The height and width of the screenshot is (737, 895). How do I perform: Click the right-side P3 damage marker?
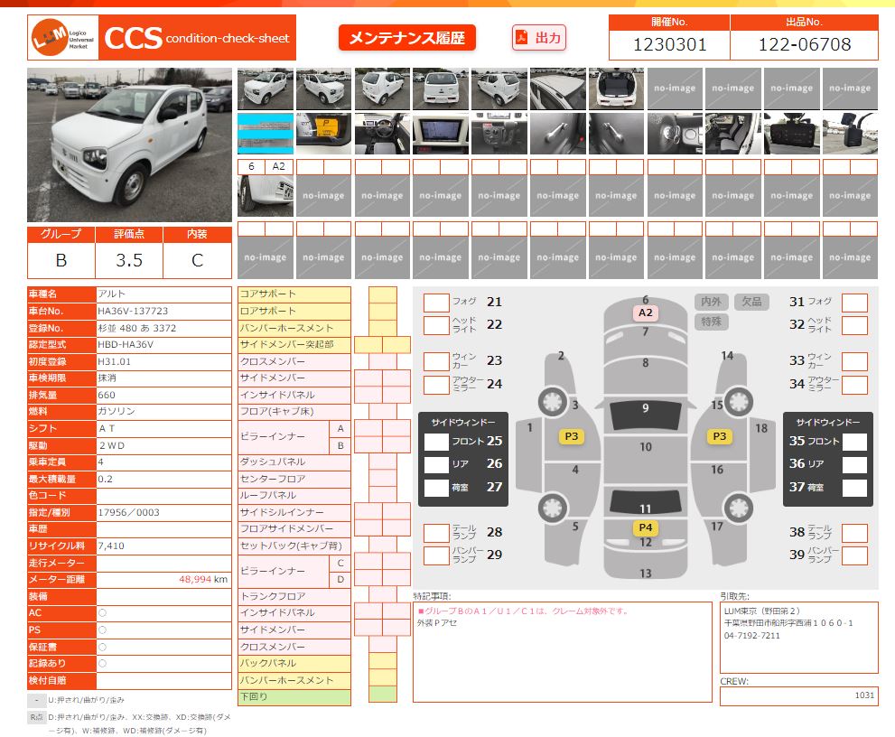(719, 436)
